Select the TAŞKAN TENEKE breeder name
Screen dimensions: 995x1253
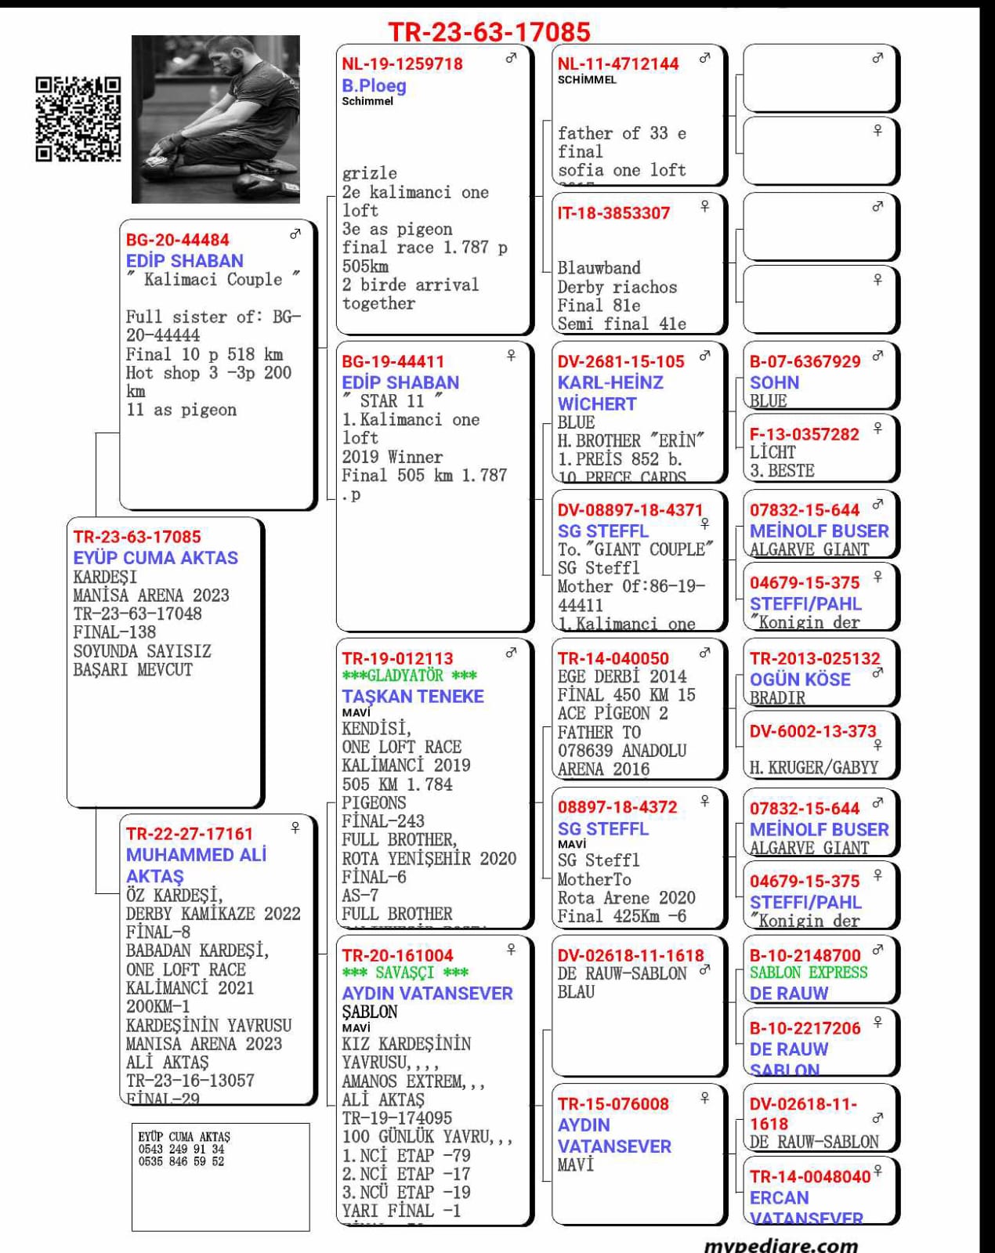click(x=412, y=696)
